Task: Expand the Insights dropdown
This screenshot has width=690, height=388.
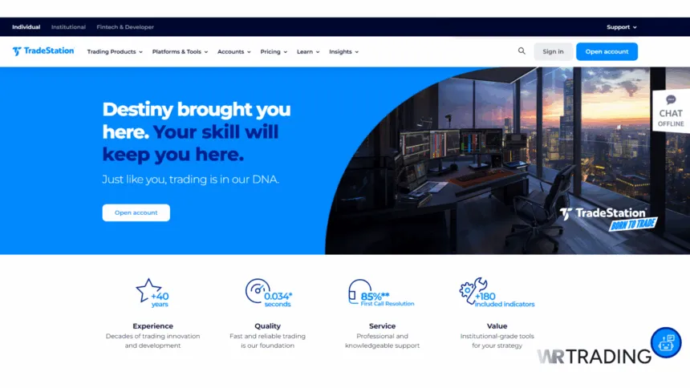Action: pyautogui.click(x=343, y=52)
